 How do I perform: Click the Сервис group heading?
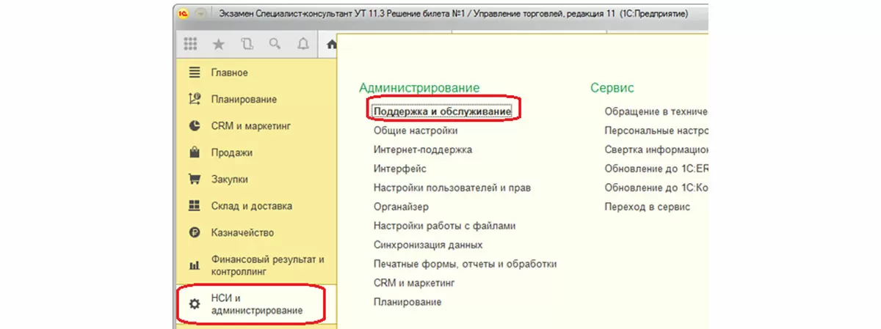(612, 88)
